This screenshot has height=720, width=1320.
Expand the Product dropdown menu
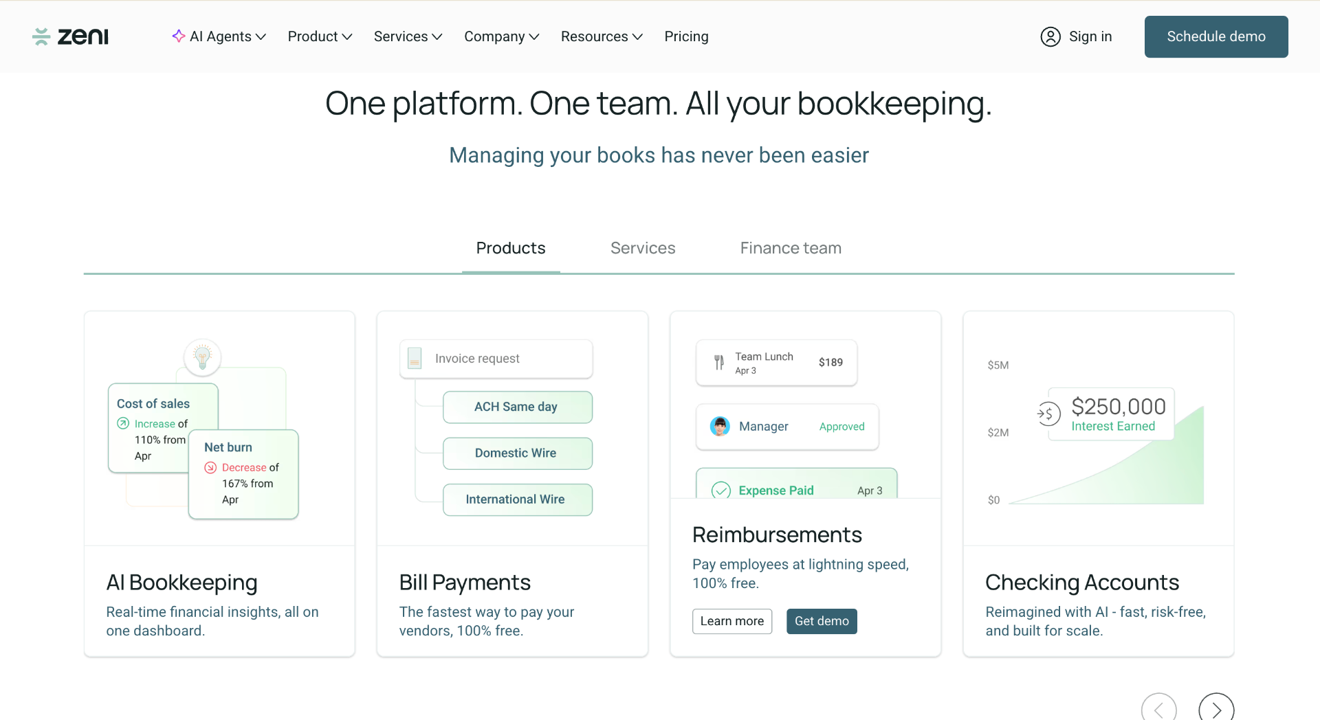tap(320, 36)
